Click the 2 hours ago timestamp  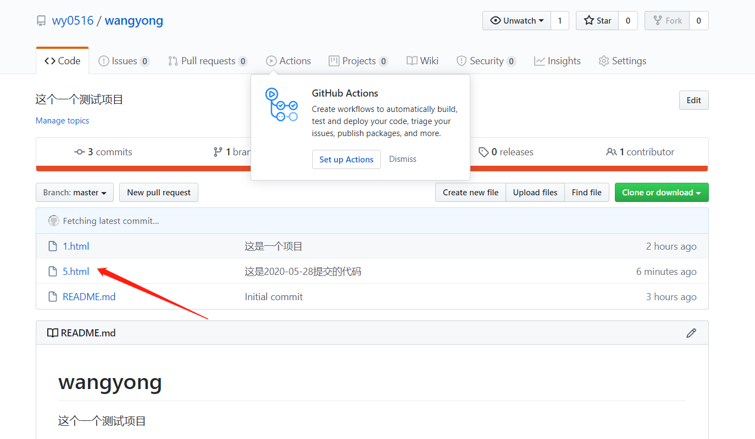pyautogui.click(x=671, y=246)
